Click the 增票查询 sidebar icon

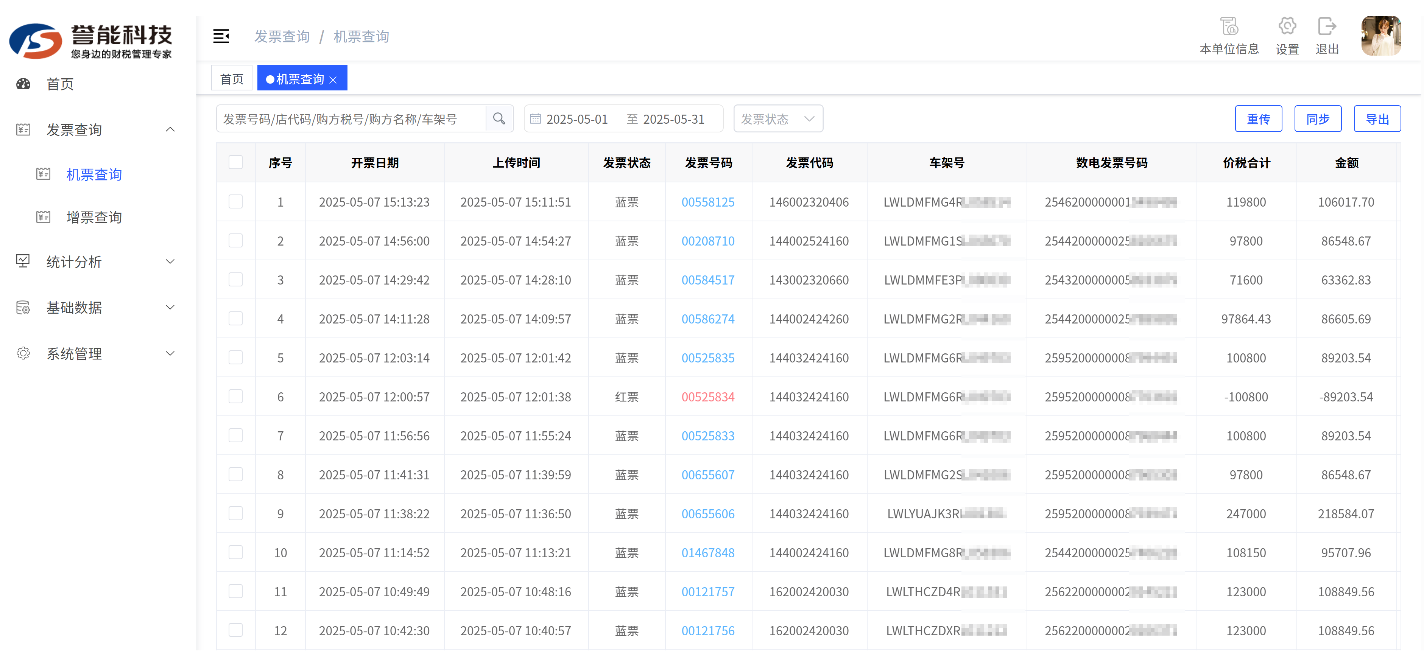click(x=43, y=217)
